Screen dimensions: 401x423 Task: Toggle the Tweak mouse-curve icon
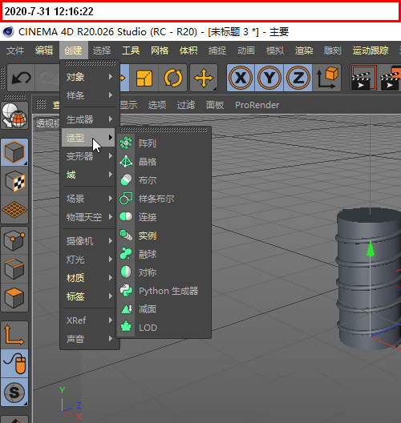point(14,364)
